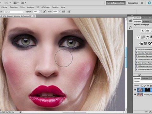Image resolution: width=152 pixels, height=114 pixels.
Task: Add a Brightness/Contrast adjustment (sun icon)
Action: 143,31
